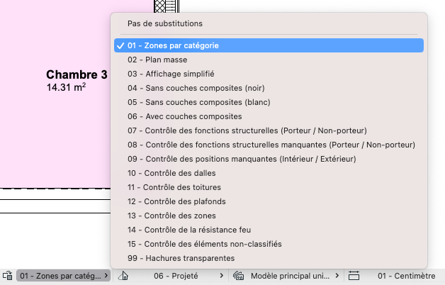
Task: Click the dimension standard icon
Action: click(x=354, y=276)
